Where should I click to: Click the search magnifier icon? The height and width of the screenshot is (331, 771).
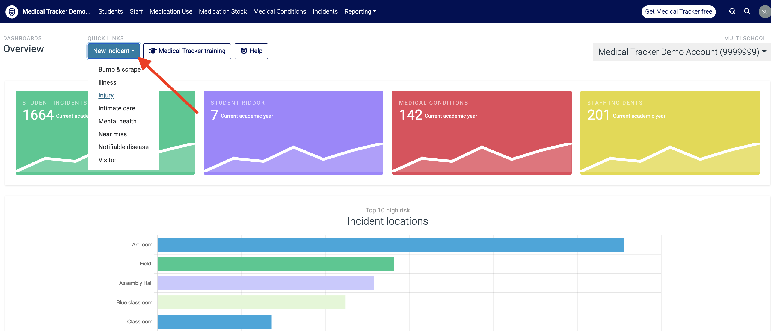pos(747,11)
